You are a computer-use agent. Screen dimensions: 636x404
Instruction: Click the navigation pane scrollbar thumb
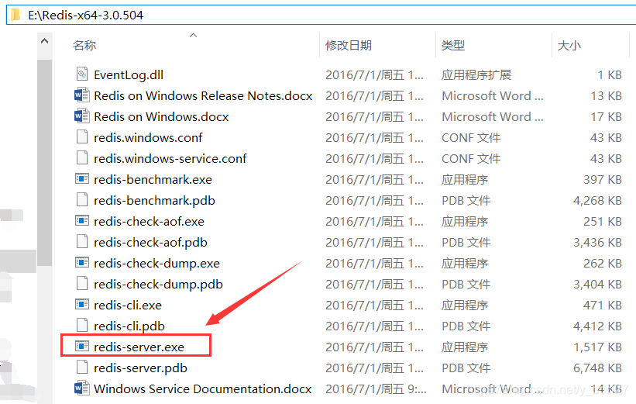pos(45,162)
